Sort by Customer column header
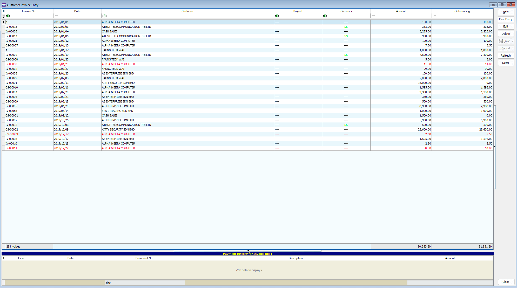The image size is (517, 288). (187, 11)
